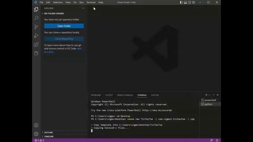Image resolution: width=253 pixels, height=142 pixels.
Task: Open notifications bell in status bar
Action: click(x=217, y=140)
